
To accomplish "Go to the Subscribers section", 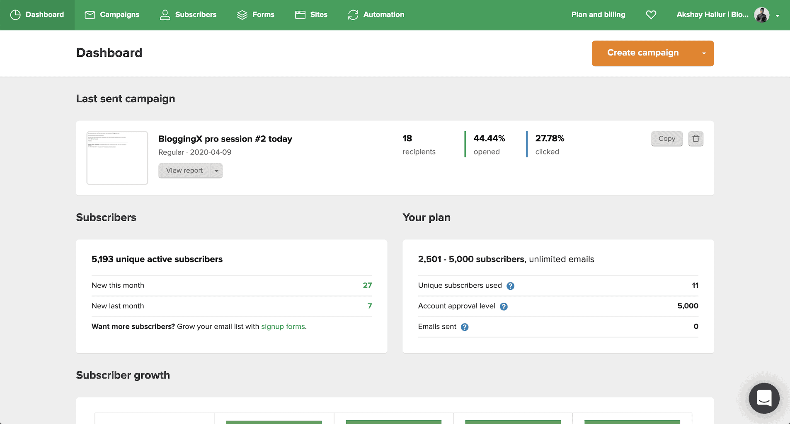I will [188, 15].
